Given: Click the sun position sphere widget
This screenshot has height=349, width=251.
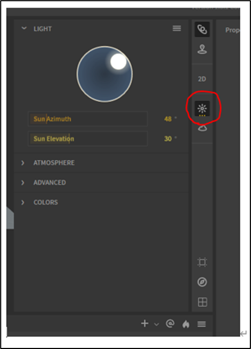Looking at the screenshot, I should coord(104,74).
